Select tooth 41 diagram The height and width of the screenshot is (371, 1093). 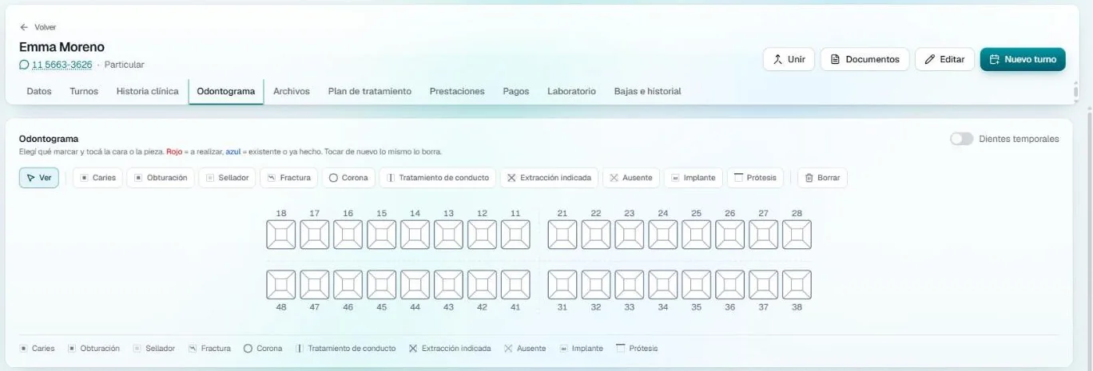coord(515,285)
